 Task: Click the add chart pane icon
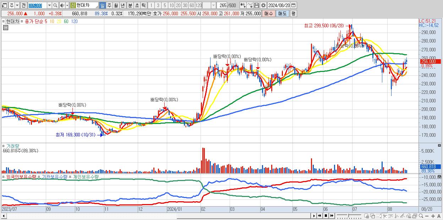[367, 216]
